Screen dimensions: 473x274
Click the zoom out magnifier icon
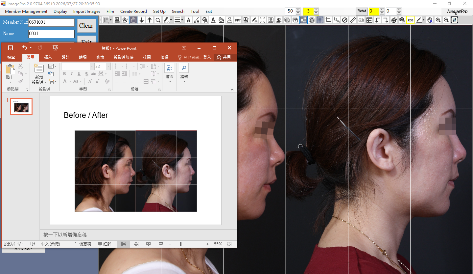446,20
